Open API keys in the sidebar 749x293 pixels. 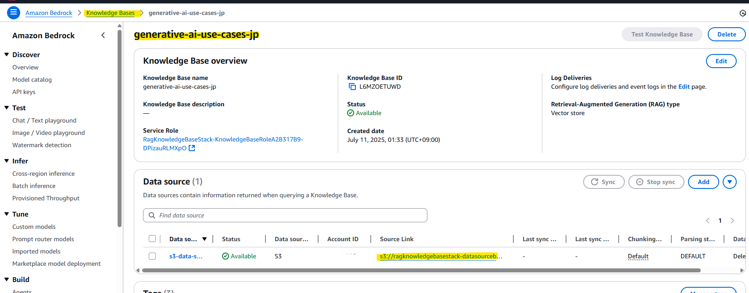24,92
